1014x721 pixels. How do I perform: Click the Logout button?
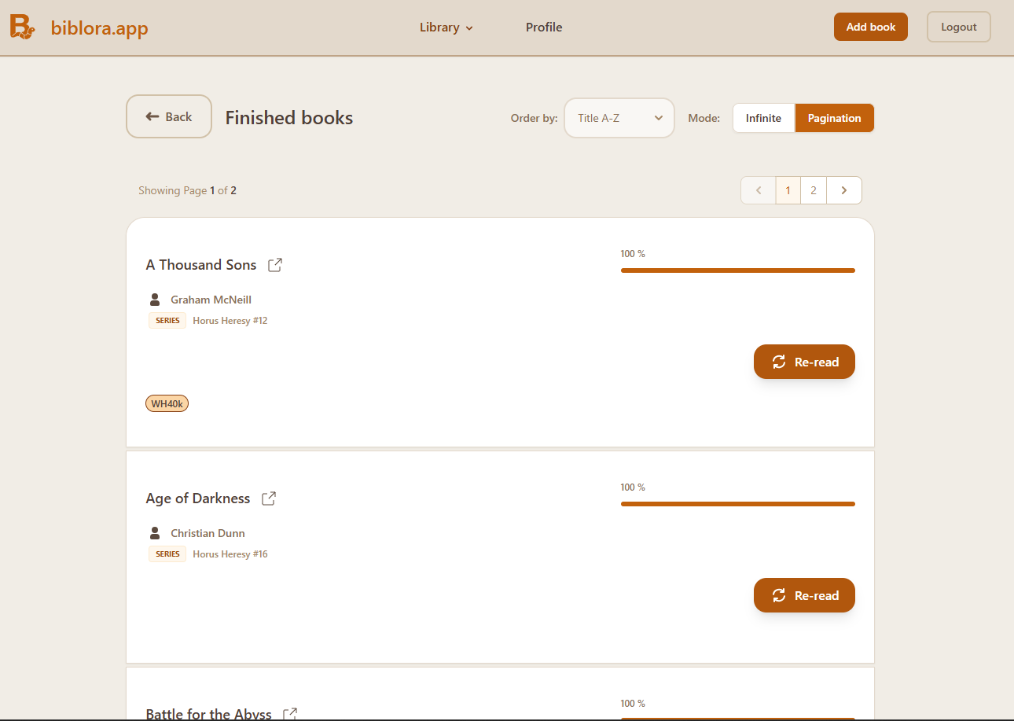[x=958, y=27]
